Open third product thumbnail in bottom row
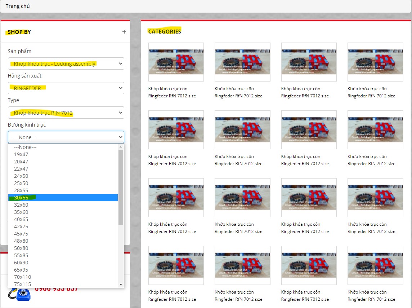The image size is (412, 308). click(x=309, y=266)
